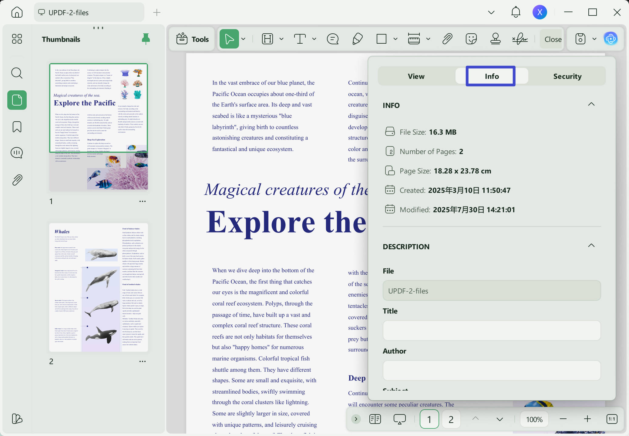Screen dimensions: 629x436
Task: Open more options for page 1 thumbnail
Action: click(x=142, y=201)
